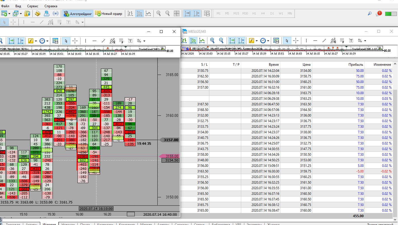Screen dimensions: 398x225
Task: Select Fibonacci retracement tool in main toolbar
Action: coord(60,22)
